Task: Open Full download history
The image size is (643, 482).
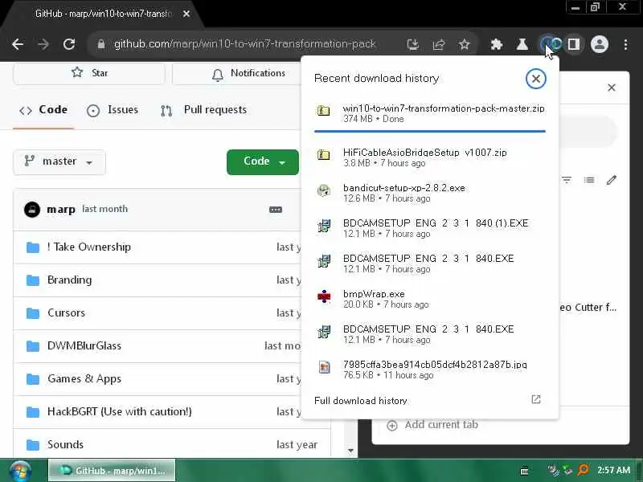Action: pos(360,400)
